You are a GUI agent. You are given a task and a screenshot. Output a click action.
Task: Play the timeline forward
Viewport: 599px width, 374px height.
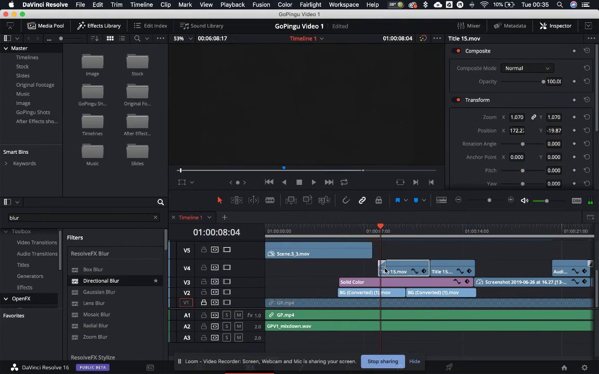[x=314, y=182]
